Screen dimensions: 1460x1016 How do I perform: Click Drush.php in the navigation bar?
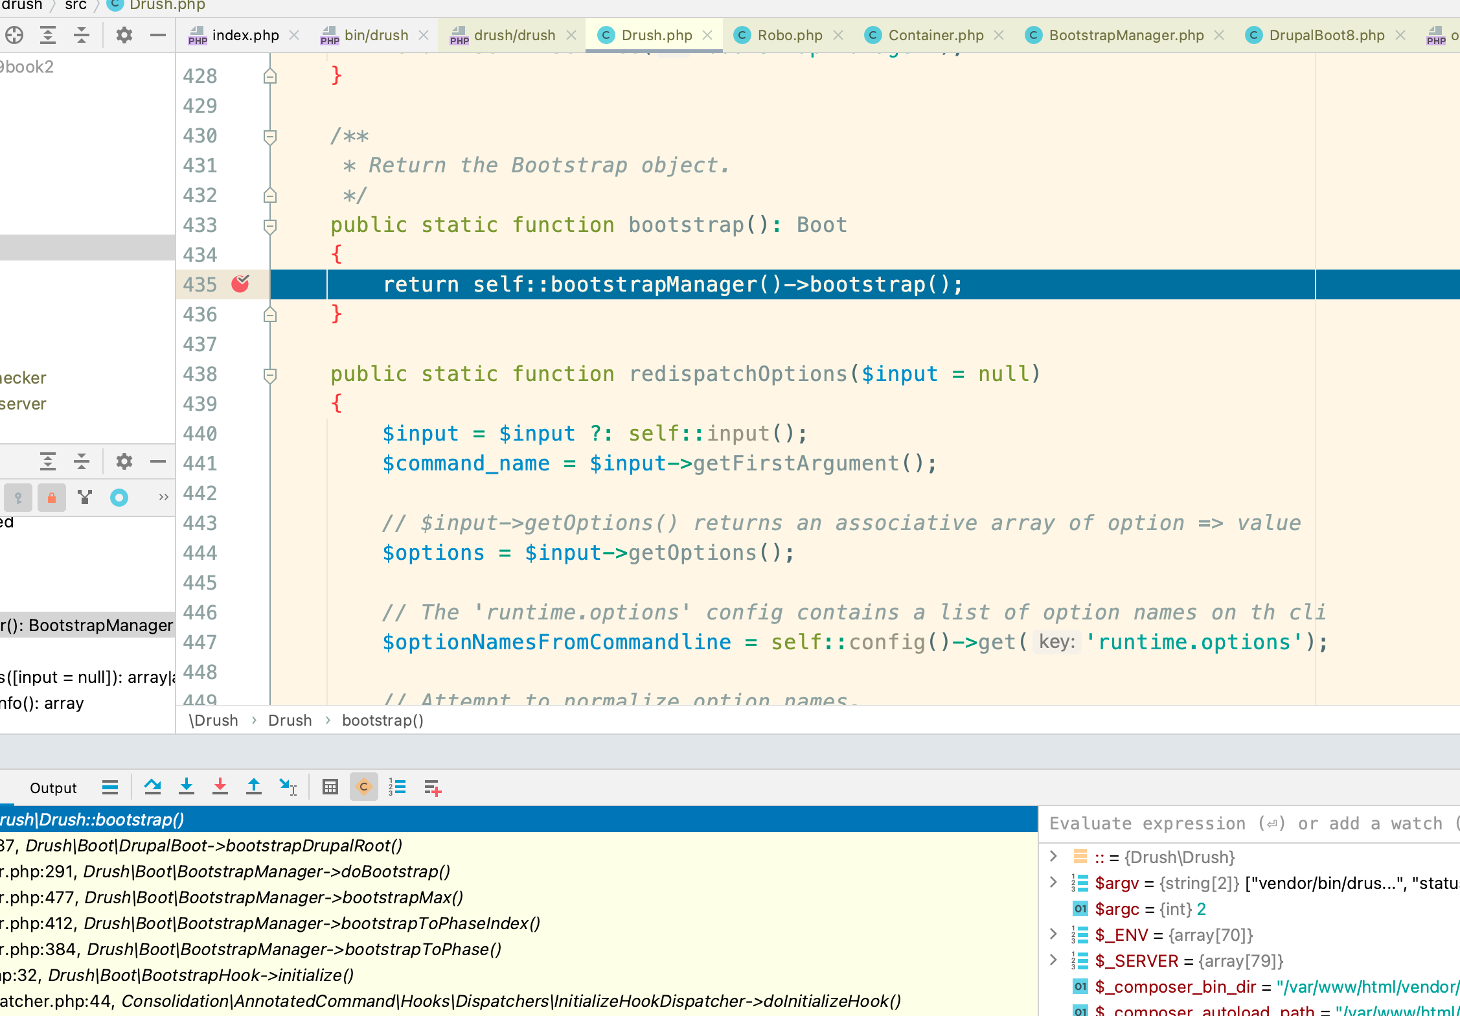click(166, 6)
